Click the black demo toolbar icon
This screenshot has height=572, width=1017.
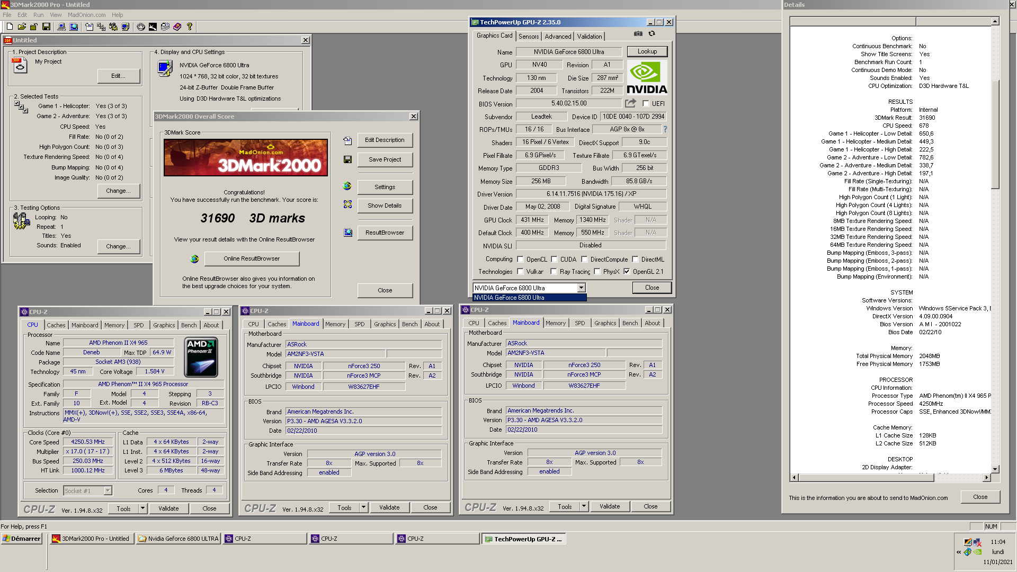pyautogui.click(x=153, y=26)
